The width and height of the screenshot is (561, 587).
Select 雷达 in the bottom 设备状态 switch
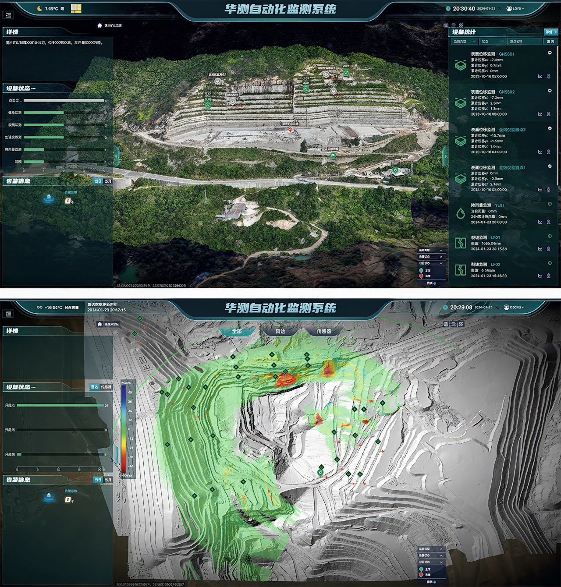coord(94,387)
